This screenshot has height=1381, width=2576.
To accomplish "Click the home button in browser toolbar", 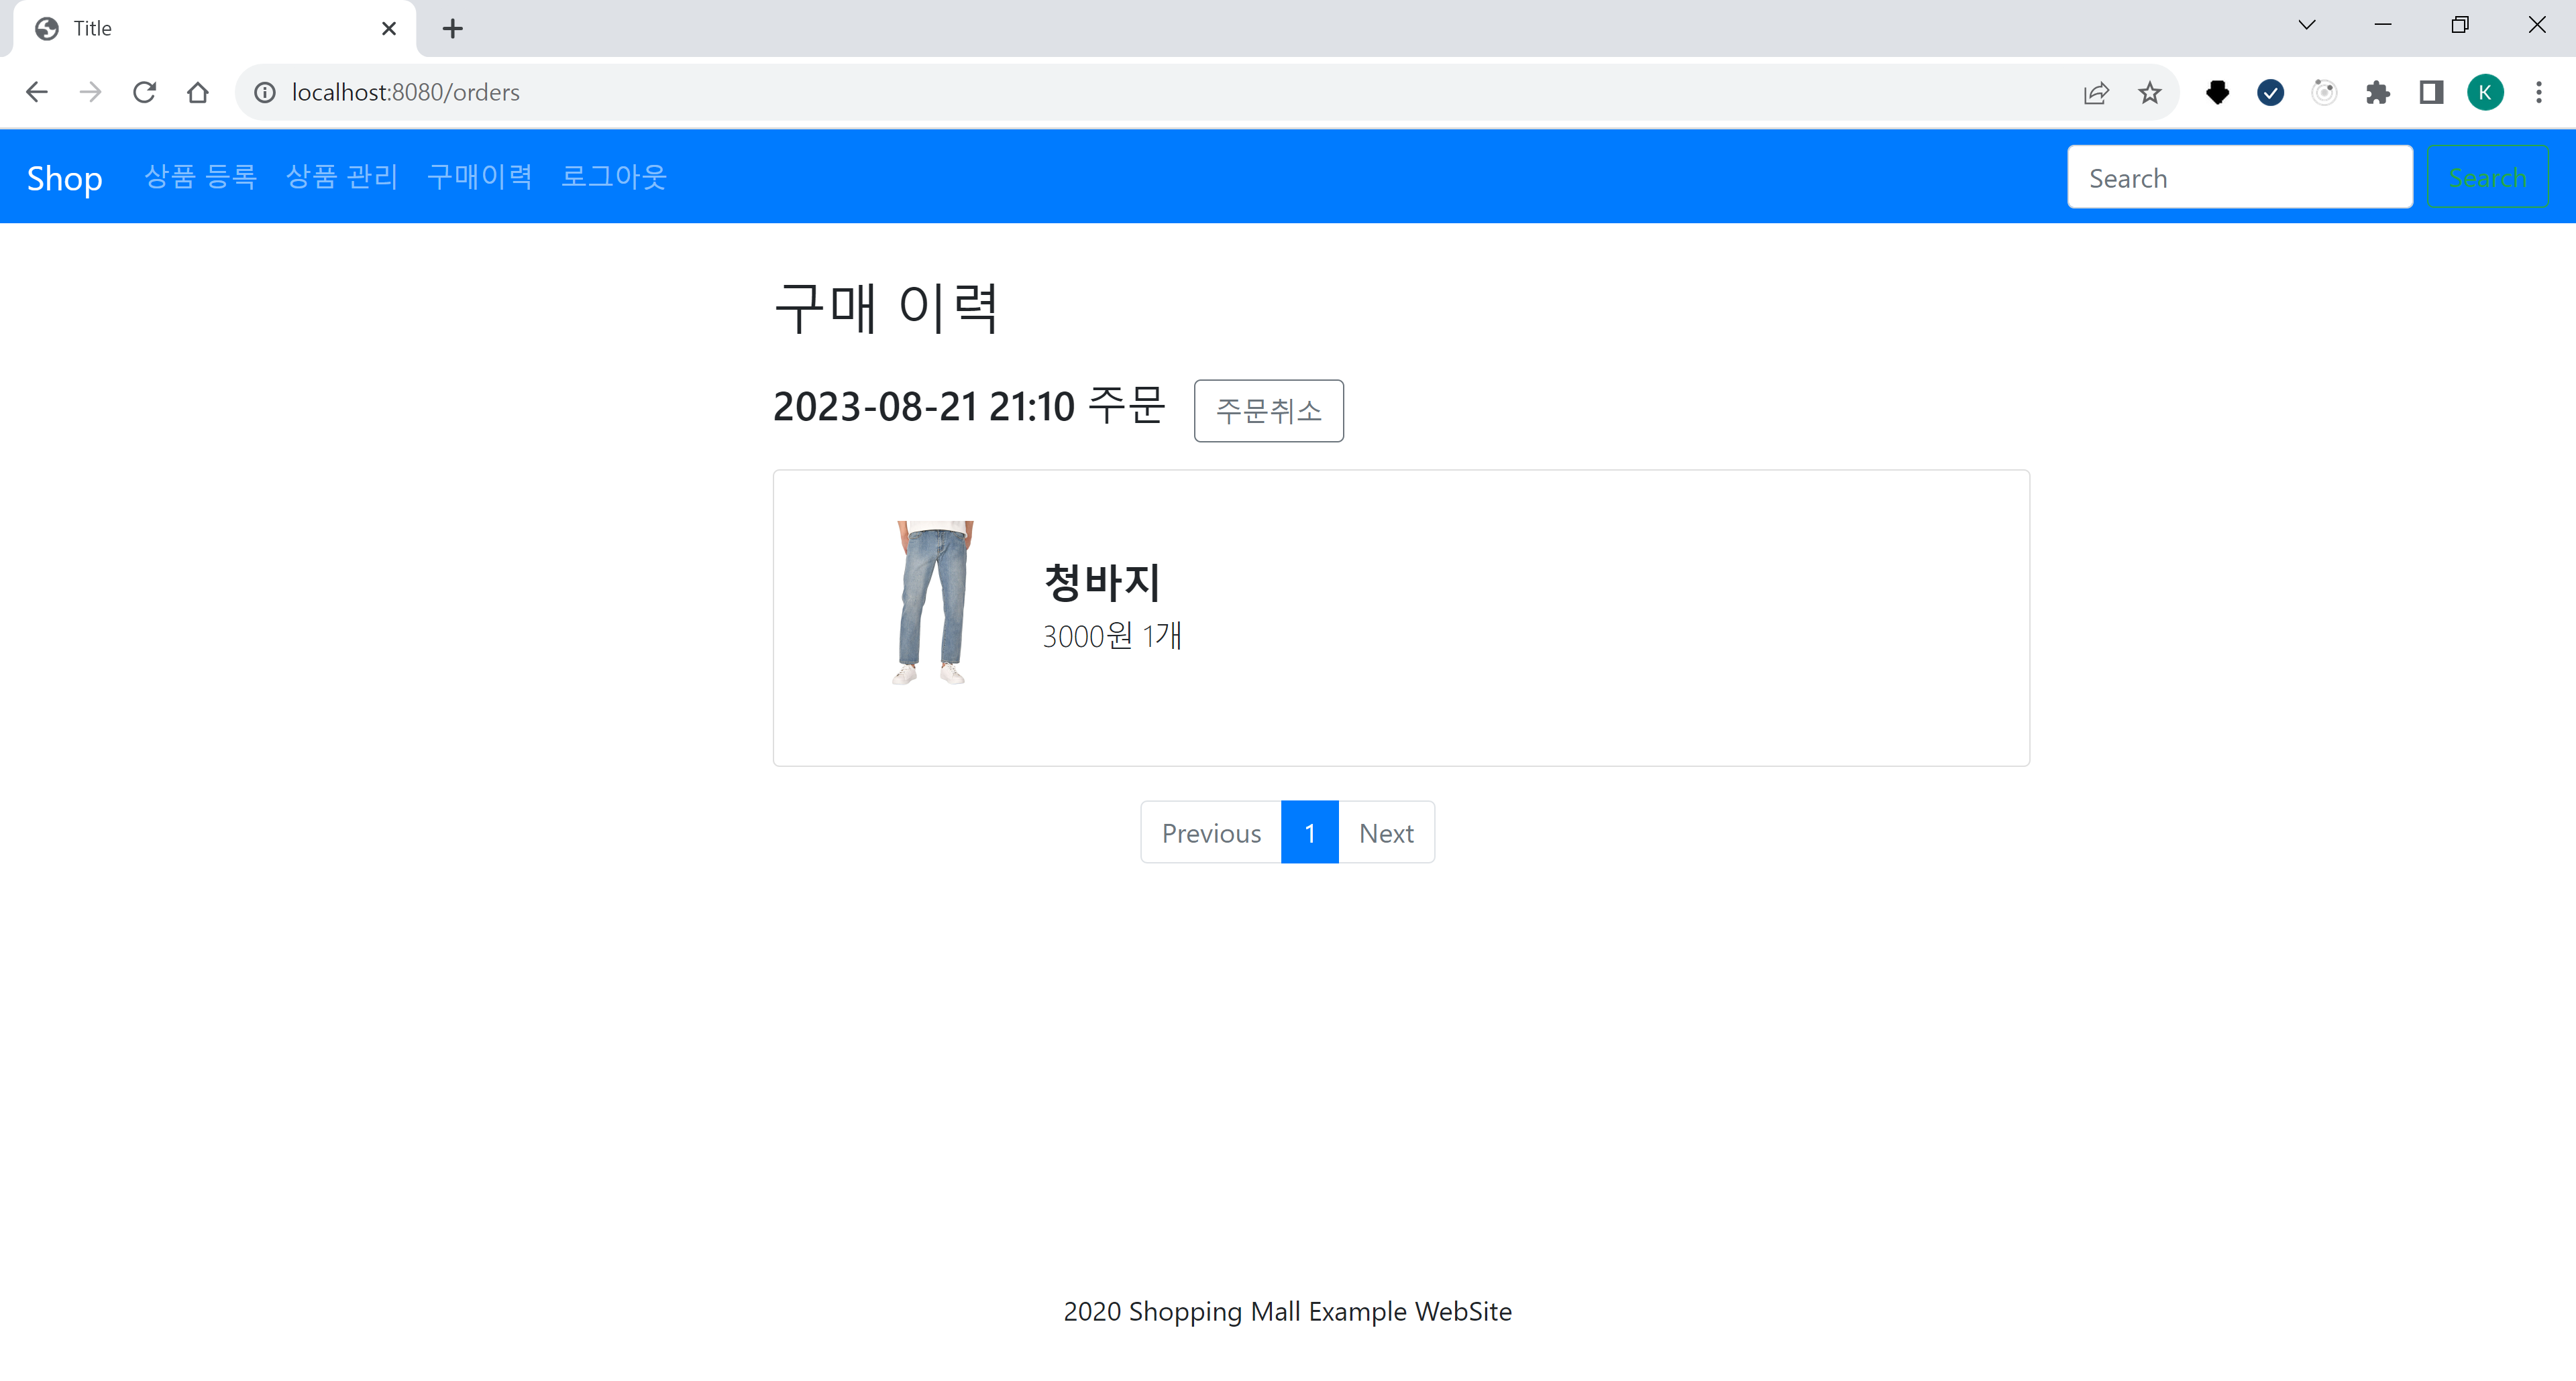I will [x=198, y=92].
